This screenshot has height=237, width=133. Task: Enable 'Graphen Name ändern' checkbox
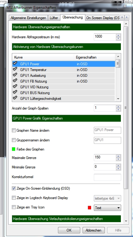(x=14, y=130)
